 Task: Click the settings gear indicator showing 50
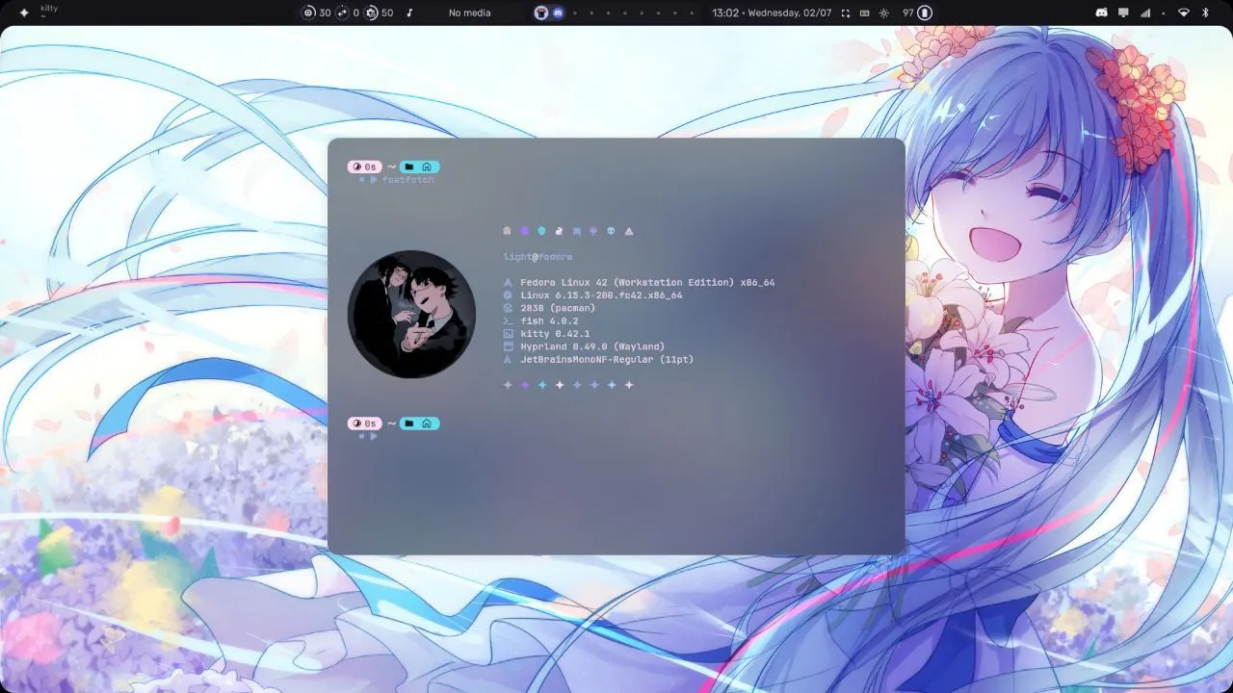pos(379,13)
